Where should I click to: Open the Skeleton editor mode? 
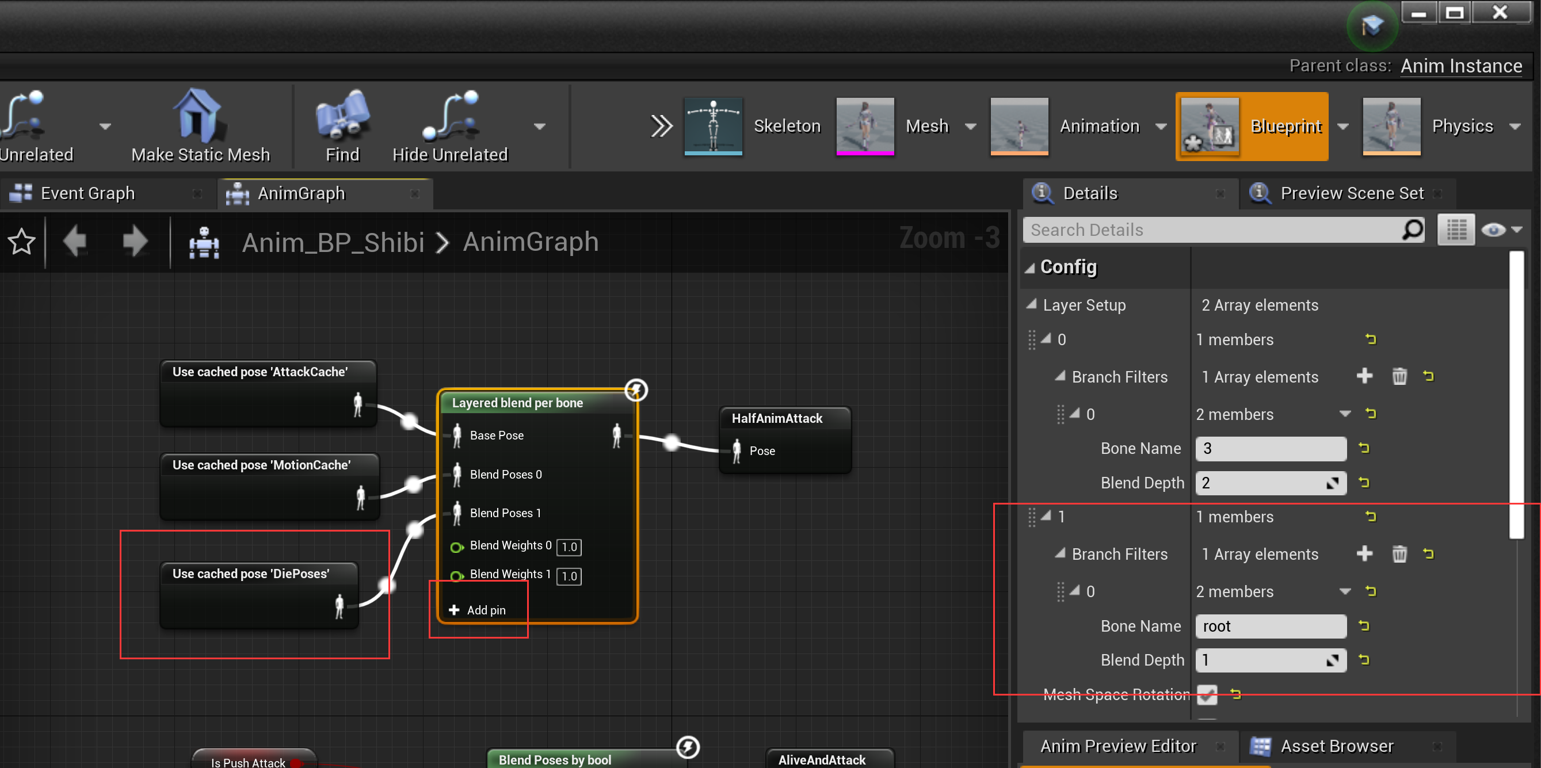pos(713,126)
